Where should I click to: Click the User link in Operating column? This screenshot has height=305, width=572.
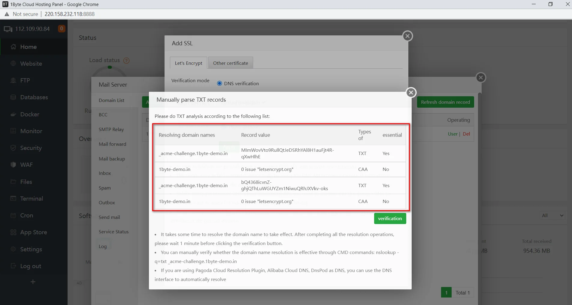(452, 134)
